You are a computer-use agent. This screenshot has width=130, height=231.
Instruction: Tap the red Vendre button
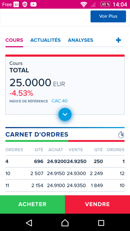tap(97, 204)
